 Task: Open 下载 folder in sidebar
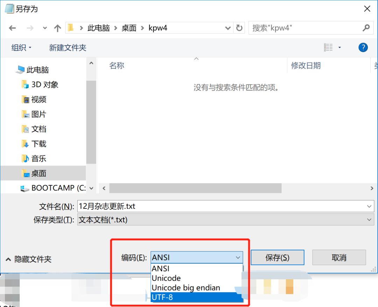[34, 144]
